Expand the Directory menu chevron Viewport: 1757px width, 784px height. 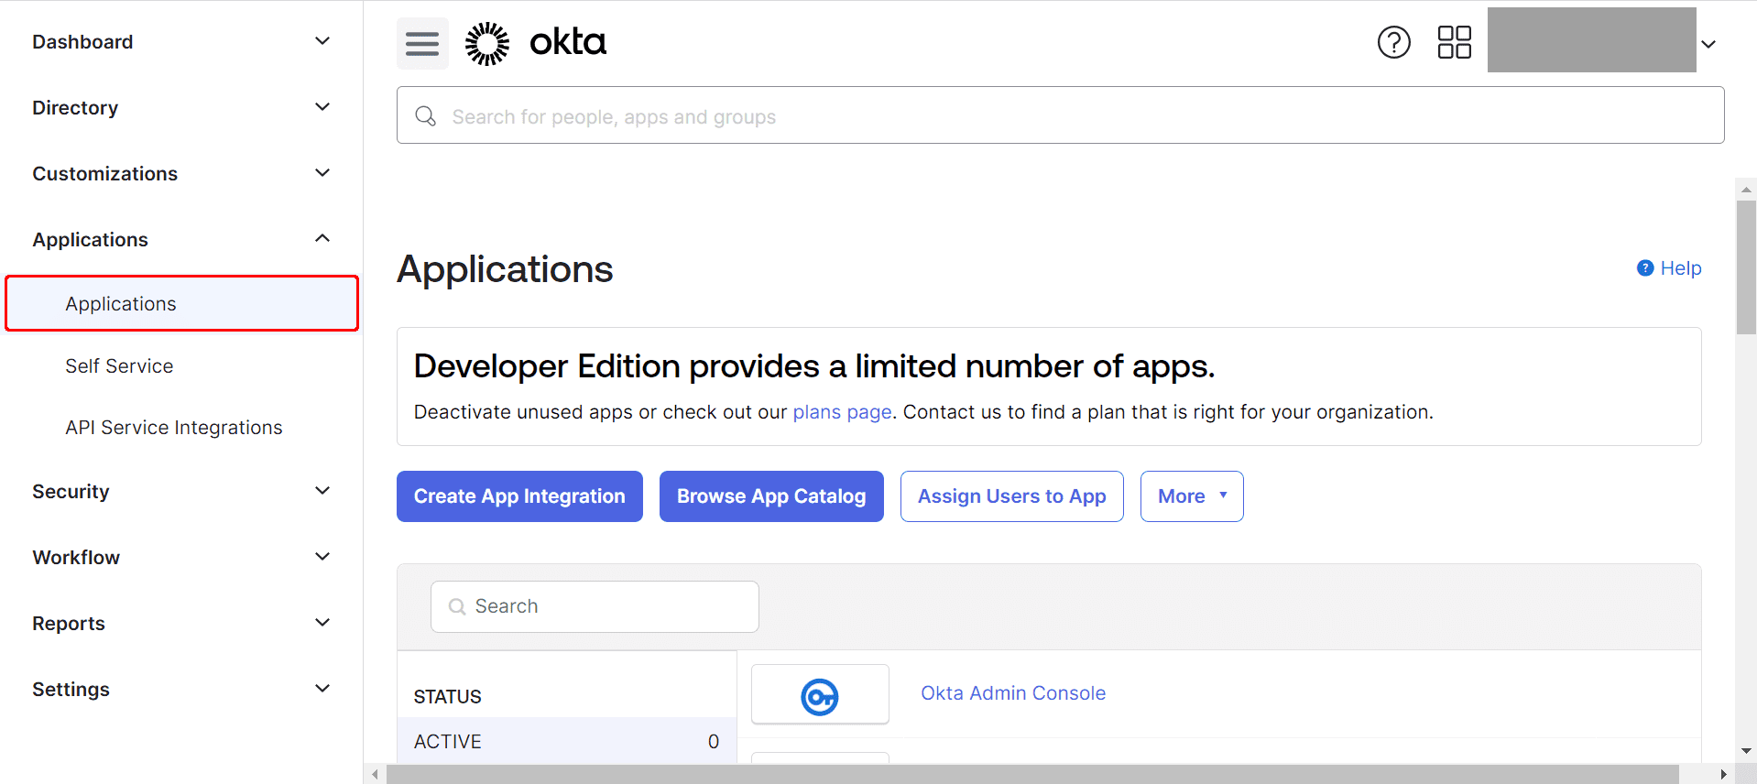tap(322, 107)
